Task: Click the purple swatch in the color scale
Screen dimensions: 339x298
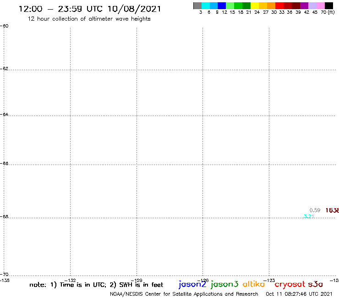Action: click(x=304, y=6)
